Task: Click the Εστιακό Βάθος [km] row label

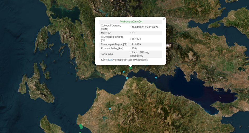Action: pos(112,48)
